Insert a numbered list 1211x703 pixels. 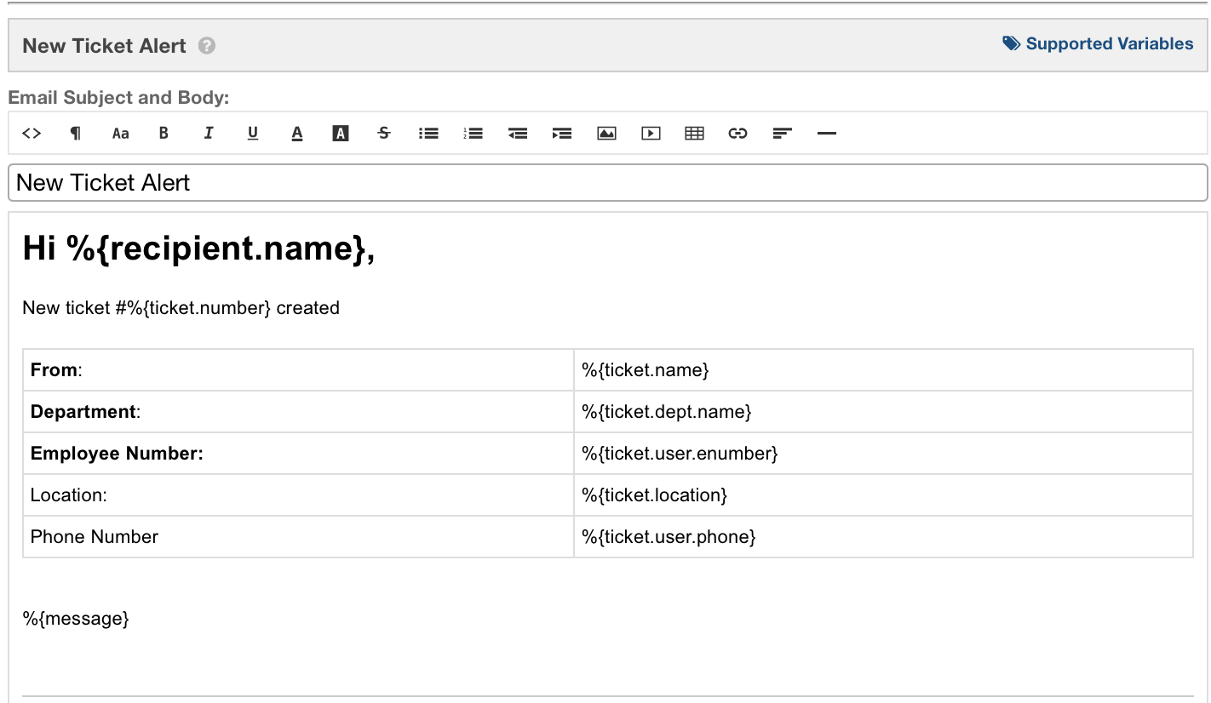click(x=473, y=133)
